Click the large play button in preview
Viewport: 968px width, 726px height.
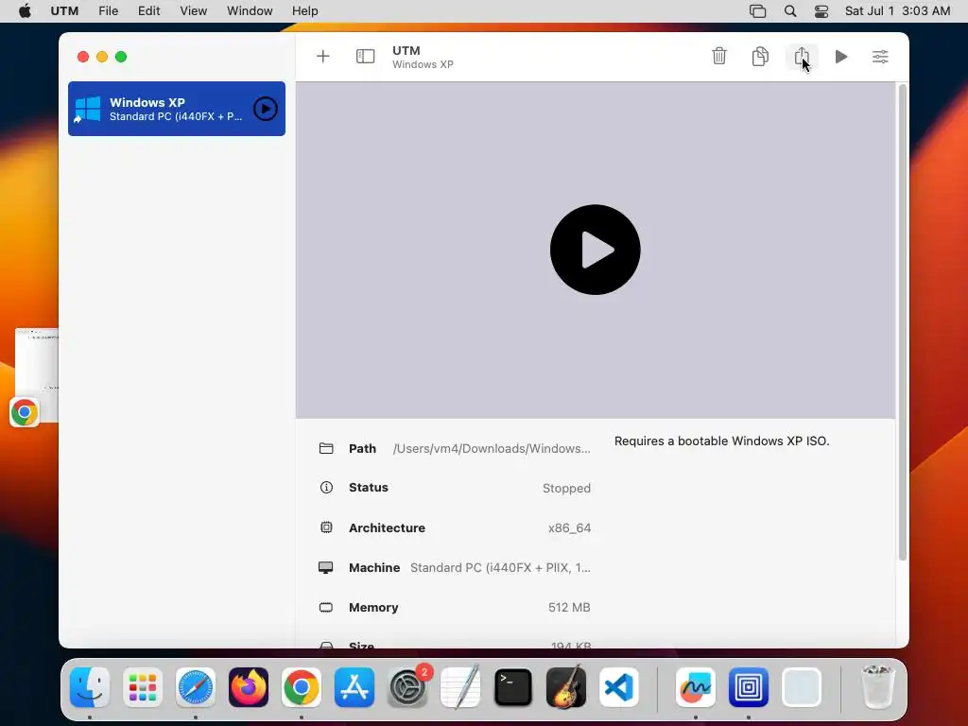tap(596, 250)
